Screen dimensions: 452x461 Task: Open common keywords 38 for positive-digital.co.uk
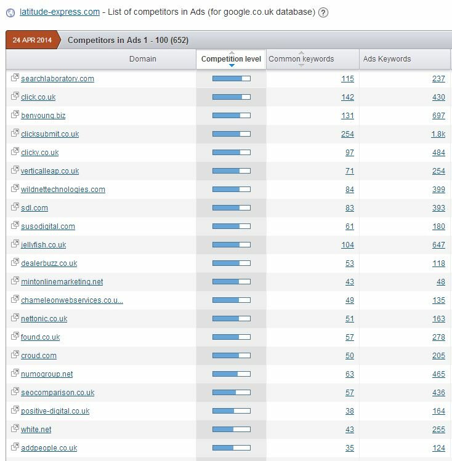pos(350,411)
